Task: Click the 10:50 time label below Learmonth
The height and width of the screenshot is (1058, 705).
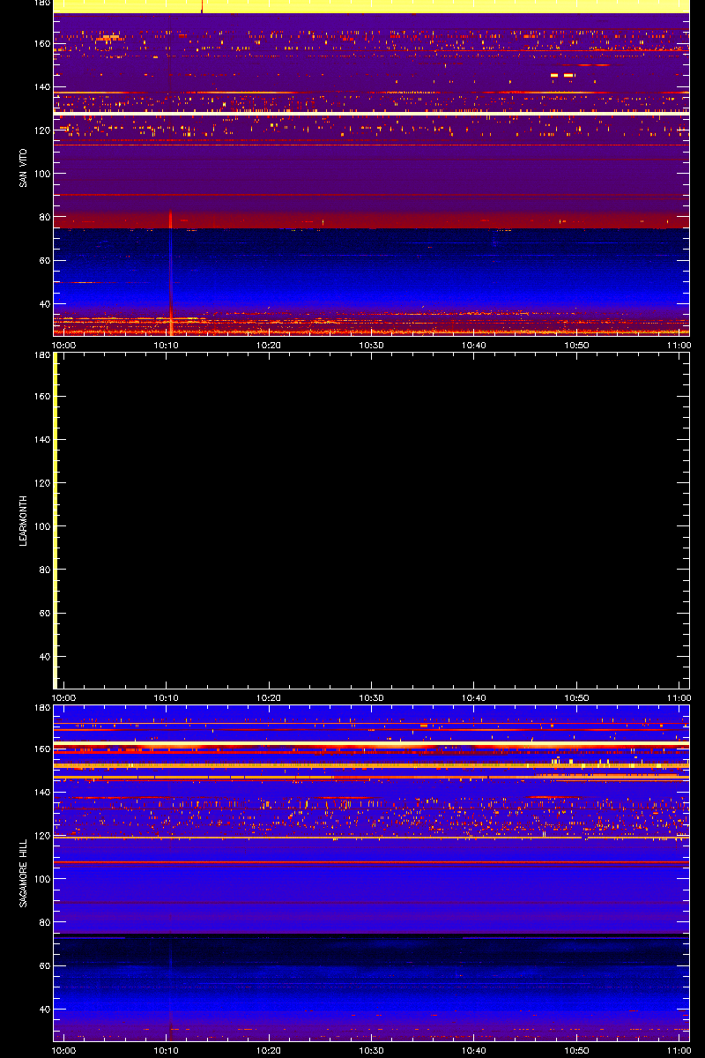Action: (x=576, y=698)
